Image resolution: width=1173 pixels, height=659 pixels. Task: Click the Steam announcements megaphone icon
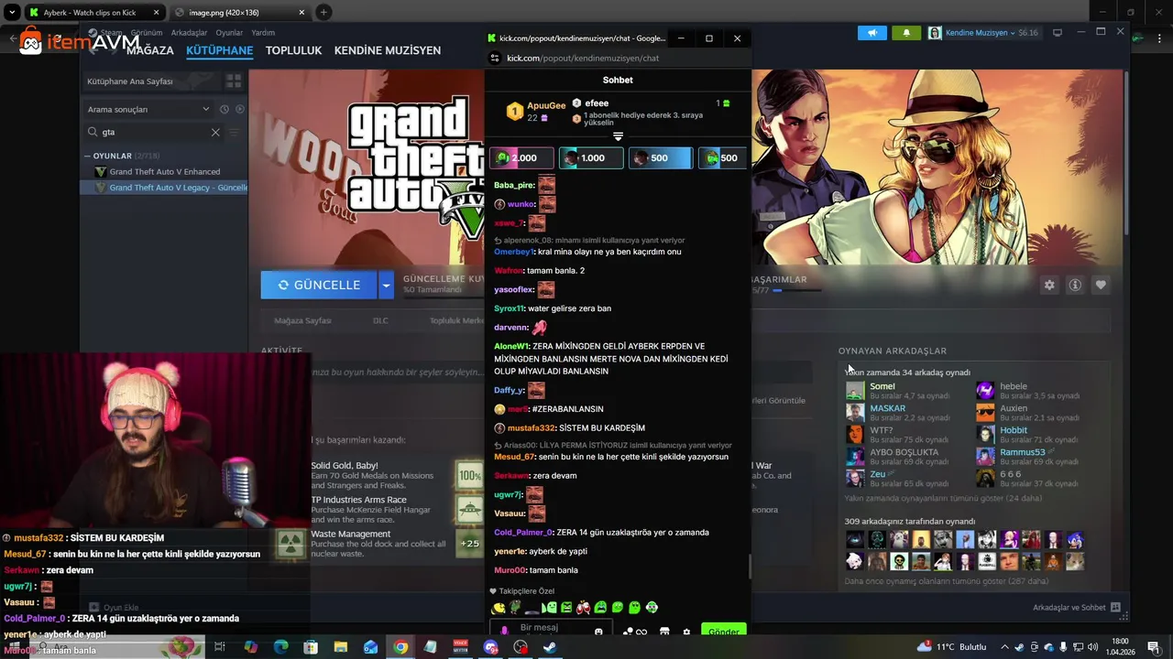point(872,33)
